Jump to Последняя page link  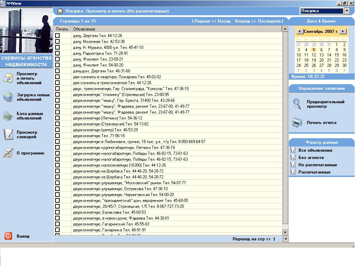click(x=269, y=21)
